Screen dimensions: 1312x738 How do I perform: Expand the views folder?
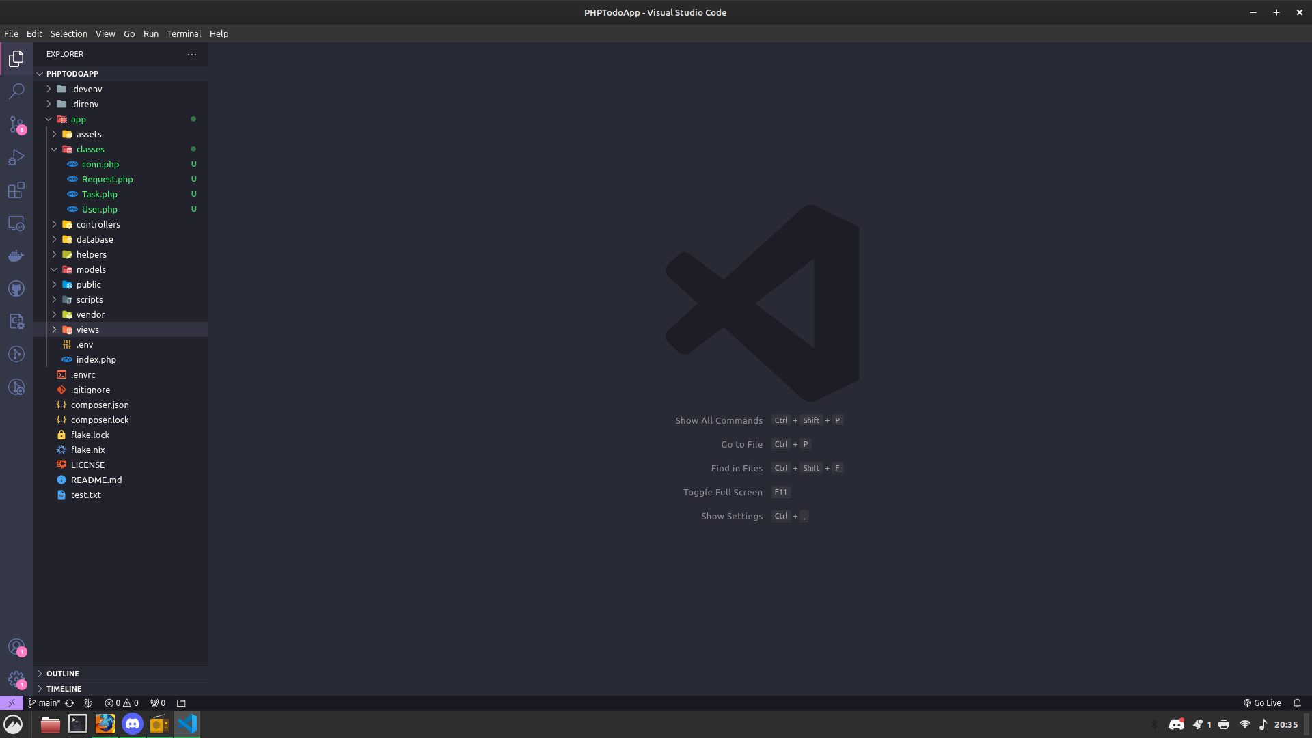coord(120,329)
